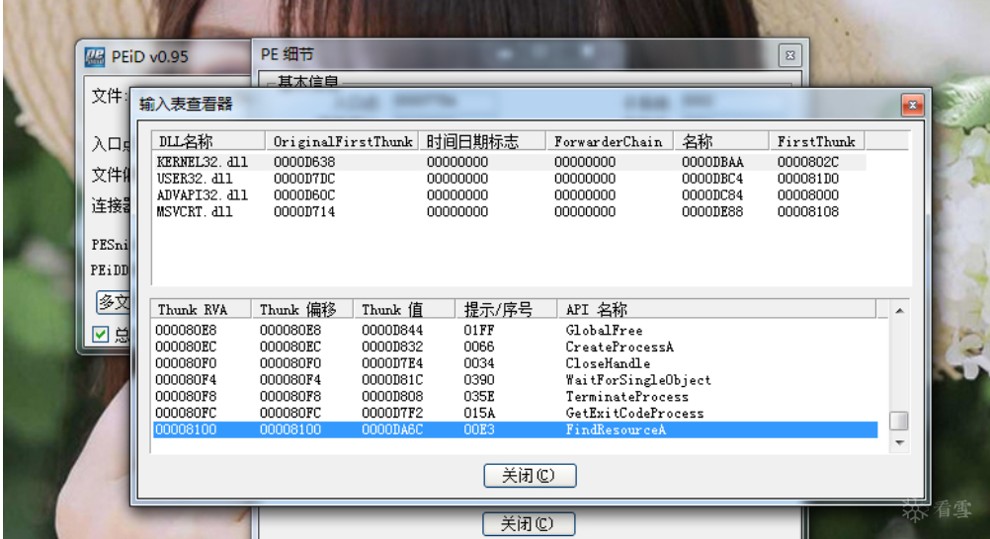Click Thunk offset 000080FC
Viewport: 990px width, 539px height.
[289, 413]
